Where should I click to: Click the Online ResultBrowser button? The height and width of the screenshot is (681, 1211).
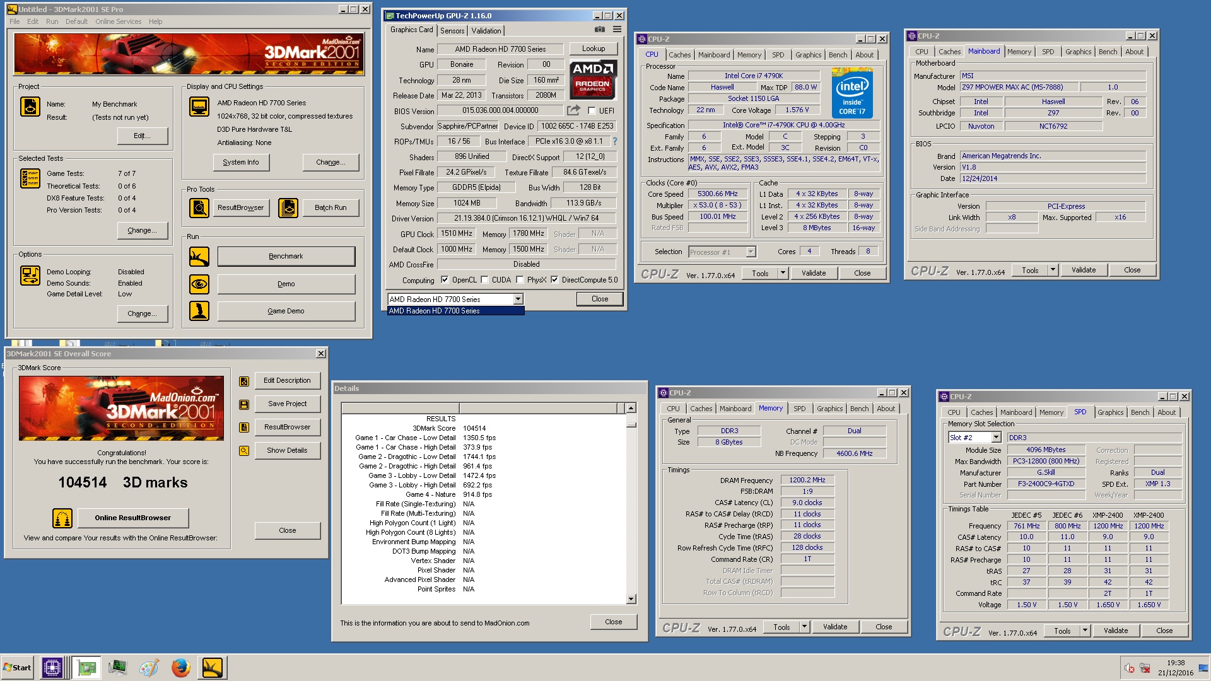[x=133, y=518]
